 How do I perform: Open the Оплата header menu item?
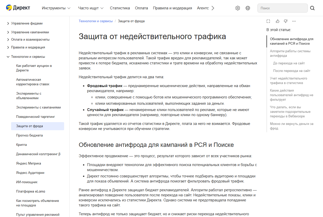coord(142,8)
